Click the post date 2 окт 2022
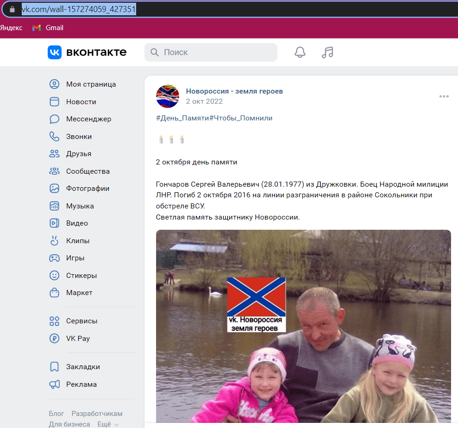 [x=204, y=101]
